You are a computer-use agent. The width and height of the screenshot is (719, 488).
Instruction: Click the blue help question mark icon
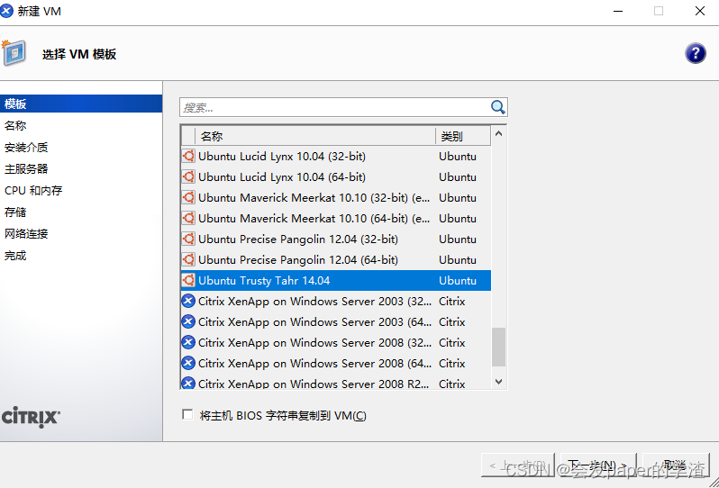696,53
